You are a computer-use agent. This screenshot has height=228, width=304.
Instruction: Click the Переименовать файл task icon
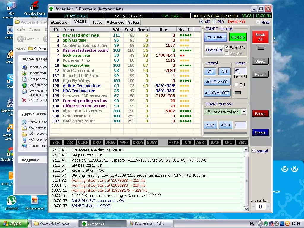point(24,67)
